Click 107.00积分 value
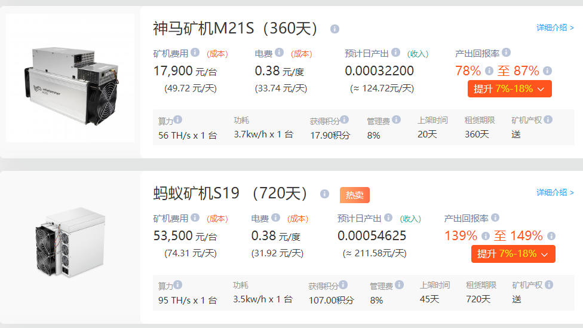Screen dimensions: 583x328 point(332,300)
